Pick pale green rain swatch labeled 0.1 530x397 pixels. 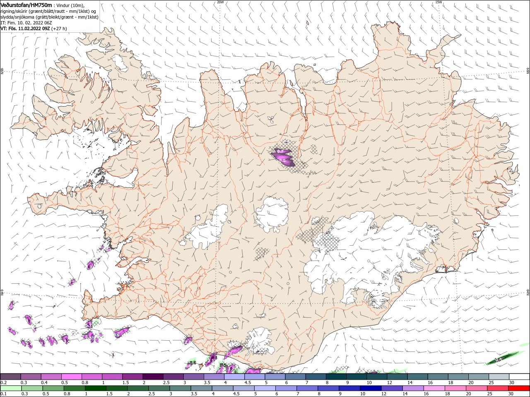(11, 388)
